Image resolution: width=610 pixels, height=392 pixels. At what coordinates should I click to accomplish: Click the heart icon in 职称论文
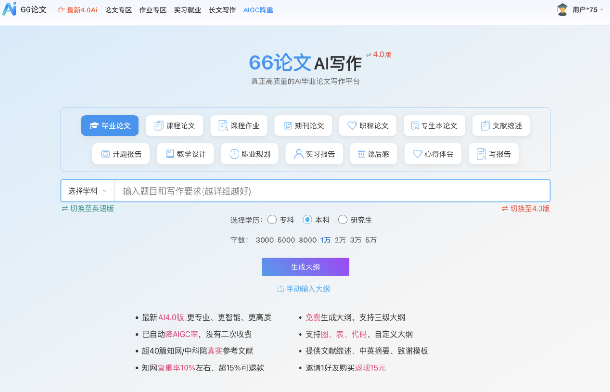click(352, 125)
